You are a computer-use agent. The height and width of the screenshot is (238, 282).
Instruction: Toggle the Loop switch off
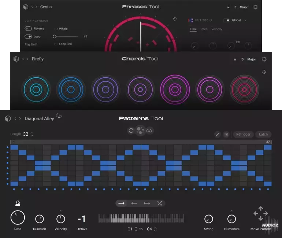point(28,37)
